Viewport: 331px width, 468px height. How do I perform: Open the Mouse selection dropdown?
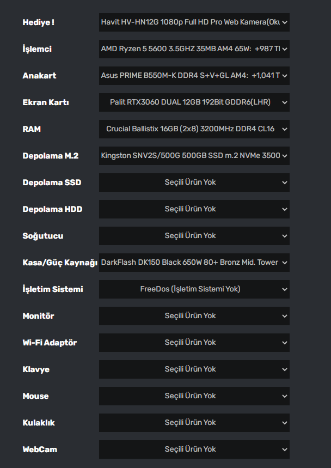tap(194, 396)
